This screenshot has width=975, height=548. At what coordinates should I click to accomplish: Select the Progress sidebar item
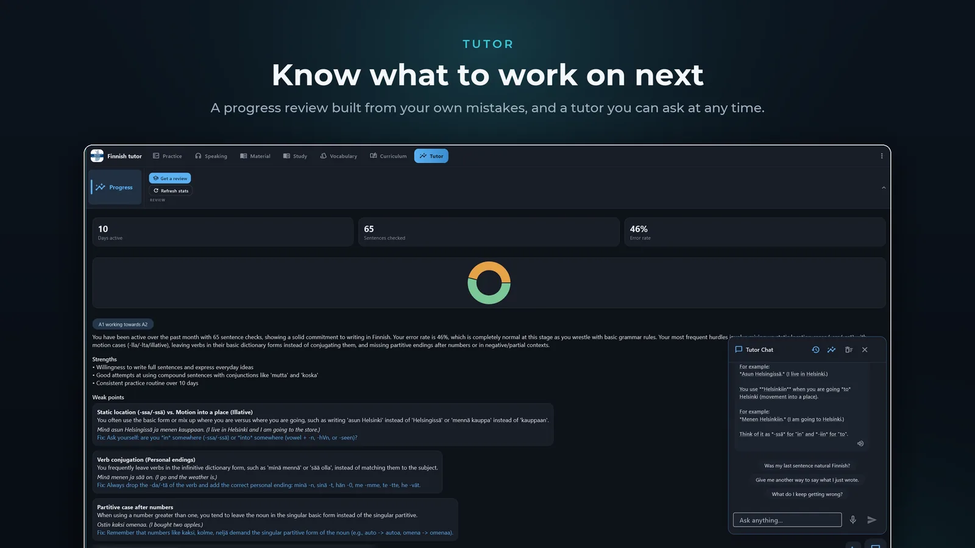(115, 187)
